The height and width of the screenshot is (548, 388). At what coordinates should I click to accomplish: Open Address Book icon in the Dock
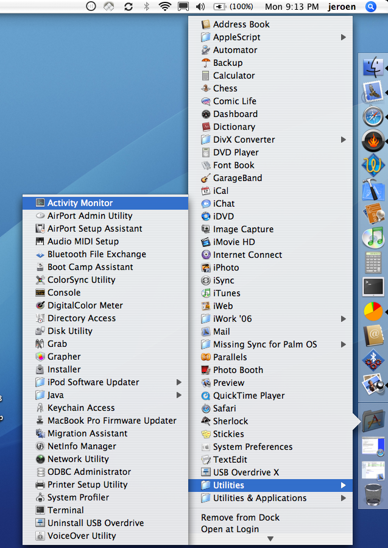(x=373, y=335)
